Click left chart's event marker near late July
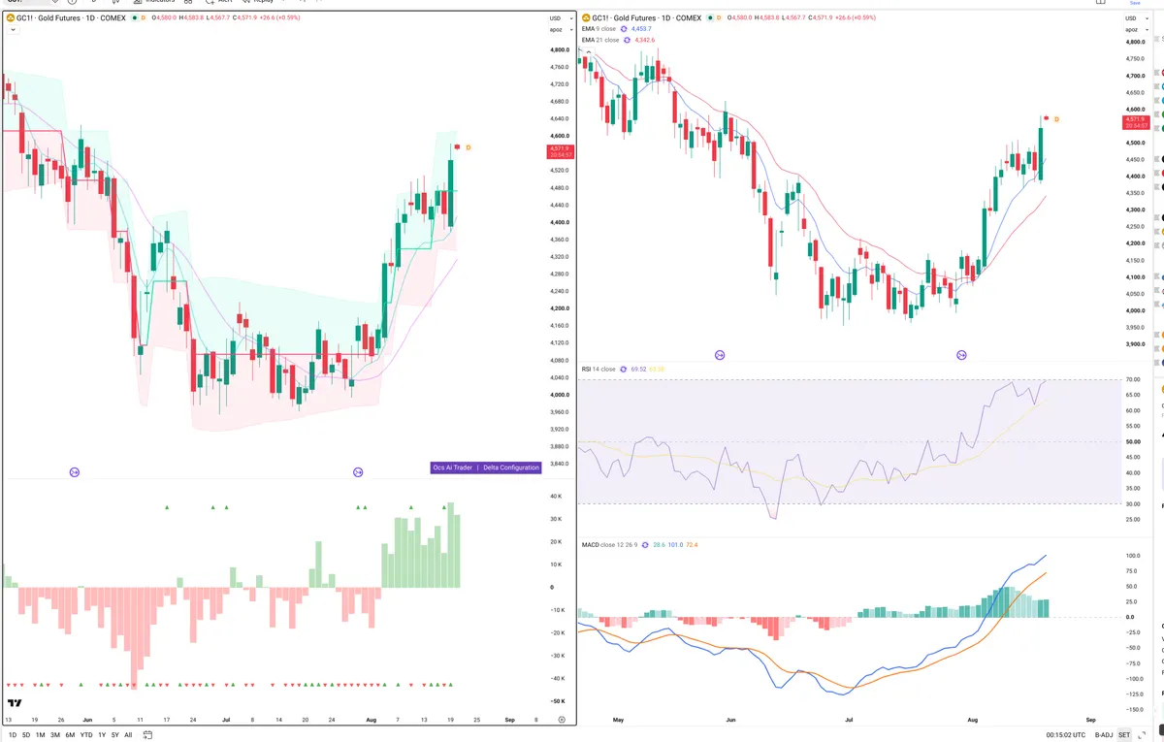Image resolution: width=1164 pixels, height=742 pixels. tap(358, 472)
